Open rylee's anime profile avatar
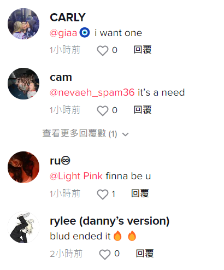The image size is (224, 270). [23, 227]
